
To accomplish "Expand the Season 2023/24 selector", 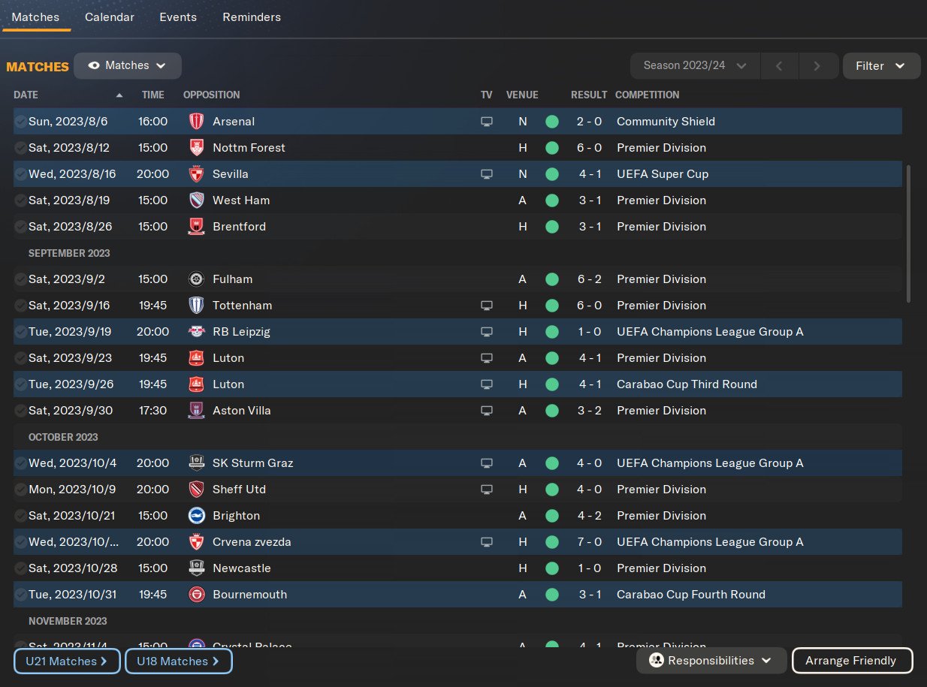I will [x=695, y=66].
